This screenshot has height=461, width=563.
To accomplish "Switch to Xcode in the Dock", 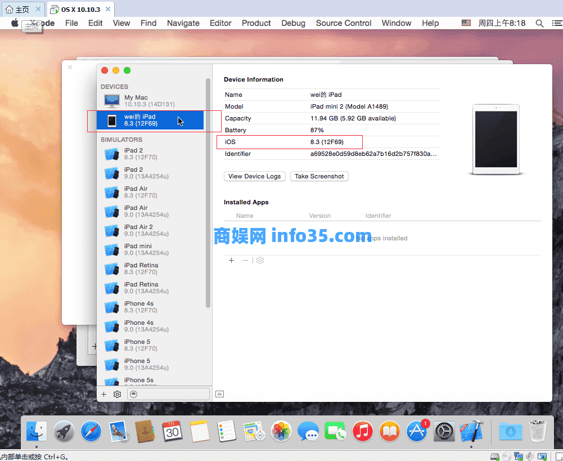I will coord(471,431).
